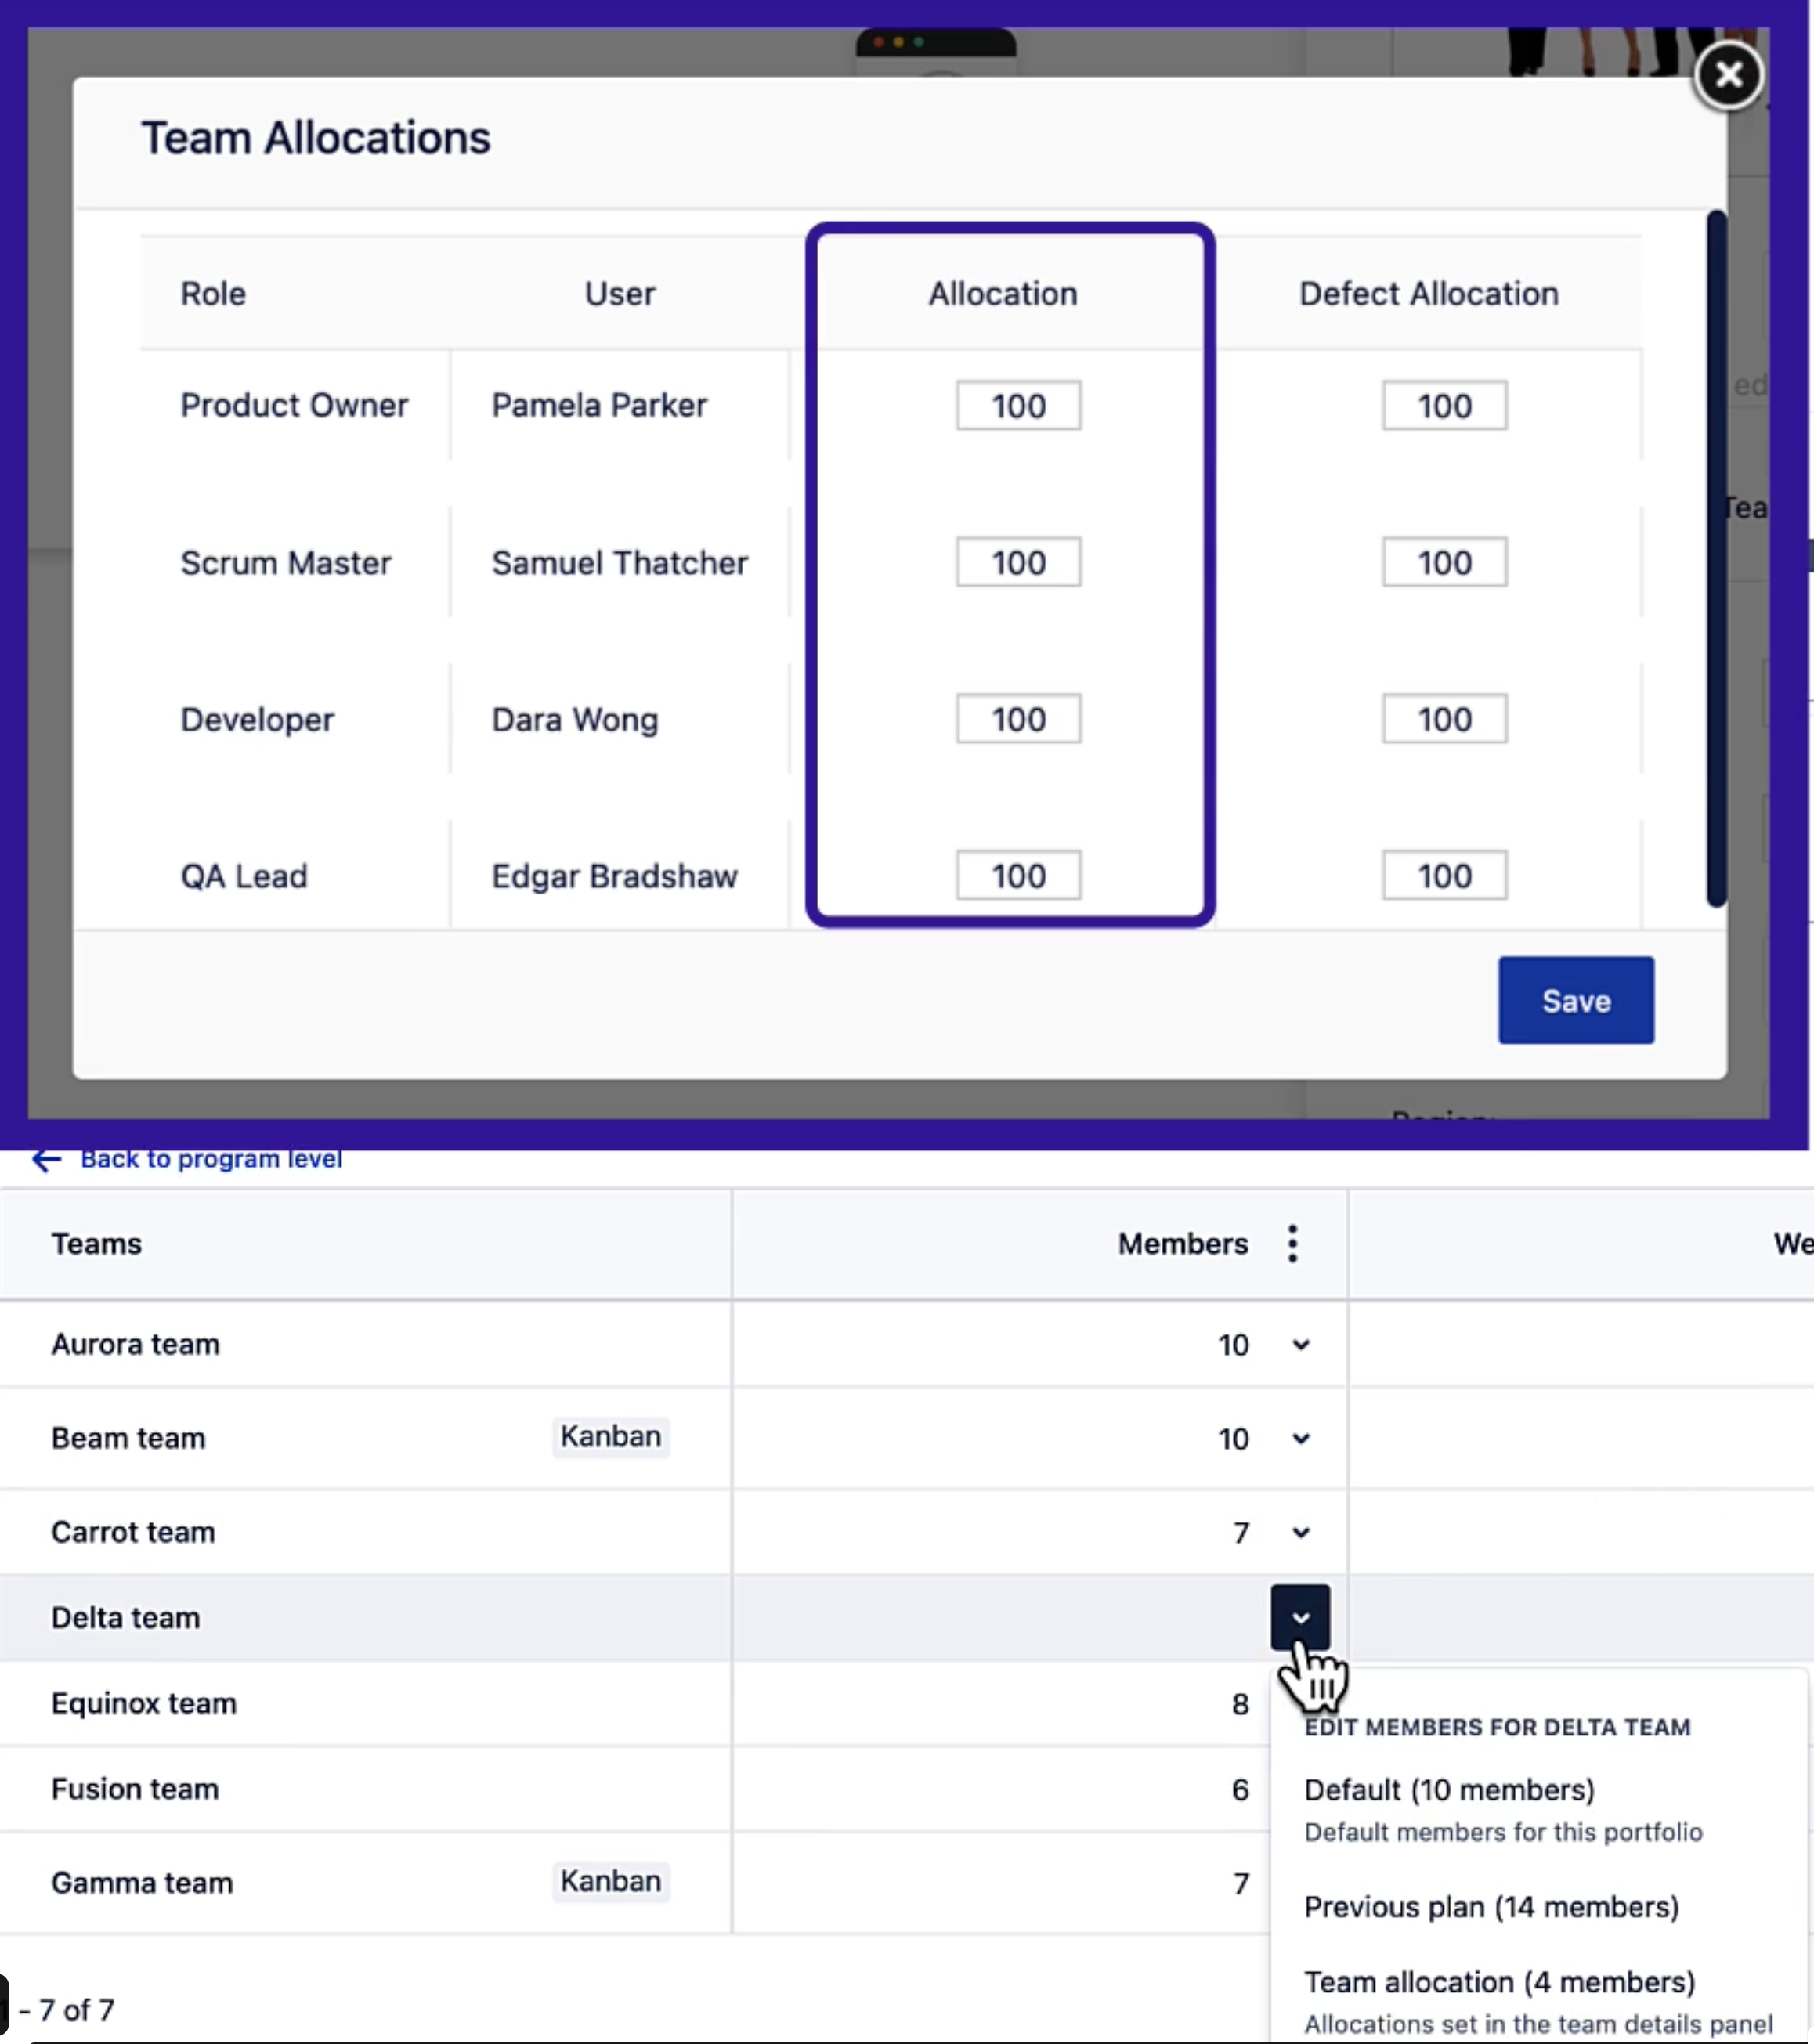Open Back to program level link
This screenshot has width=1814, height=2044.
(x=211, y=1158)
